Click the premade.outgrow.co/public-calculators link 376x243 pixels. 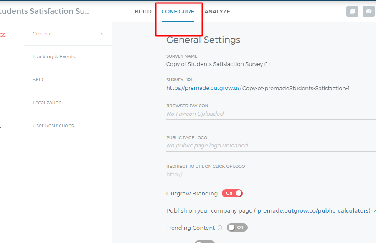(x=313, y=211)
